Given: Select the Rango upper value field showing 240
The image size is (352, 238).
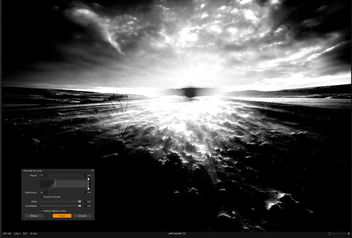Looking at the screenshot, I should (x=88, y=175).
